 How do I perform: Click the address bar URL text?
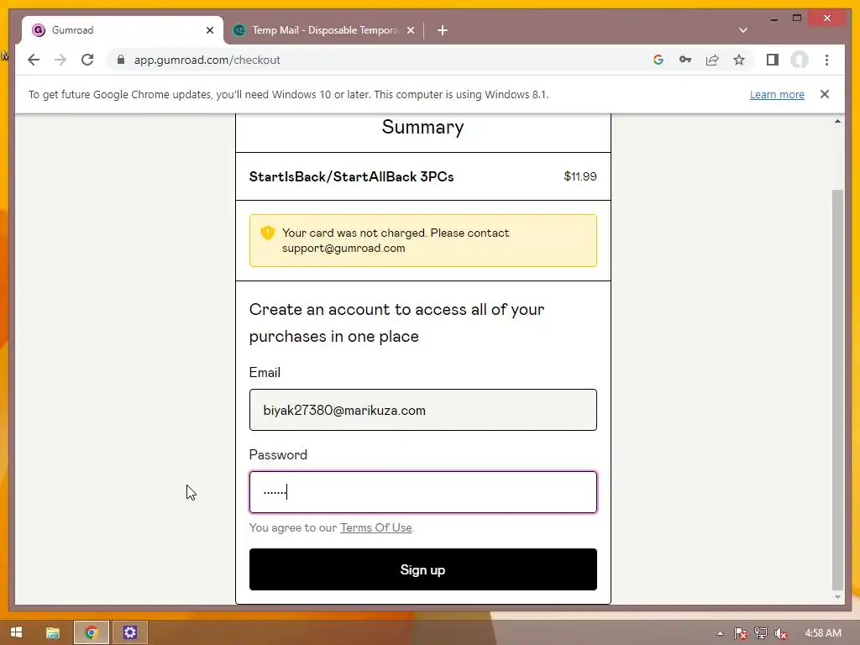[207, 60]
